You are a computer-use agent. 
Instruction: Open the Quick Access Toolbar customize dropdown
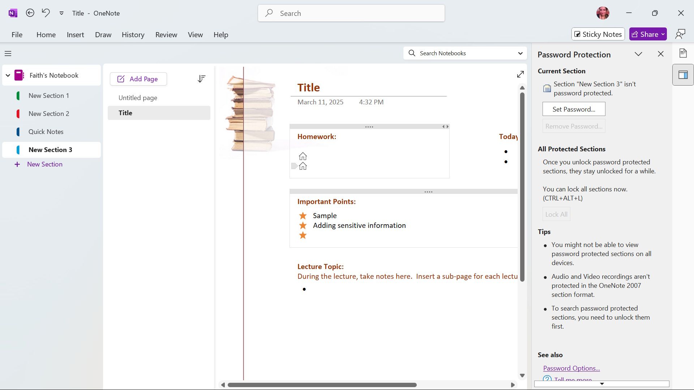(x=61, y=13)
